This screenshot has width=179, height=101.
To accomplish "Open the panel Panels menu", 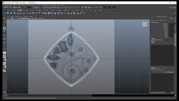I will pyautogui.click(x=31, y=17).
